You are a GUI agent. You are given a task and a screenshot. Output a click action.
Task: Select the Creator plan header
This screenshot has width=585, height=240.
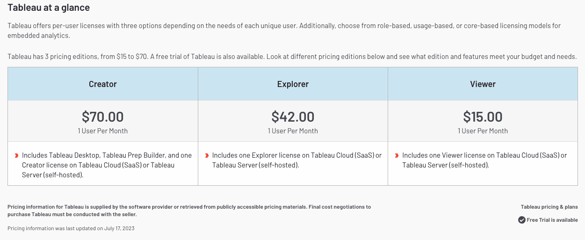click(103, 84)
